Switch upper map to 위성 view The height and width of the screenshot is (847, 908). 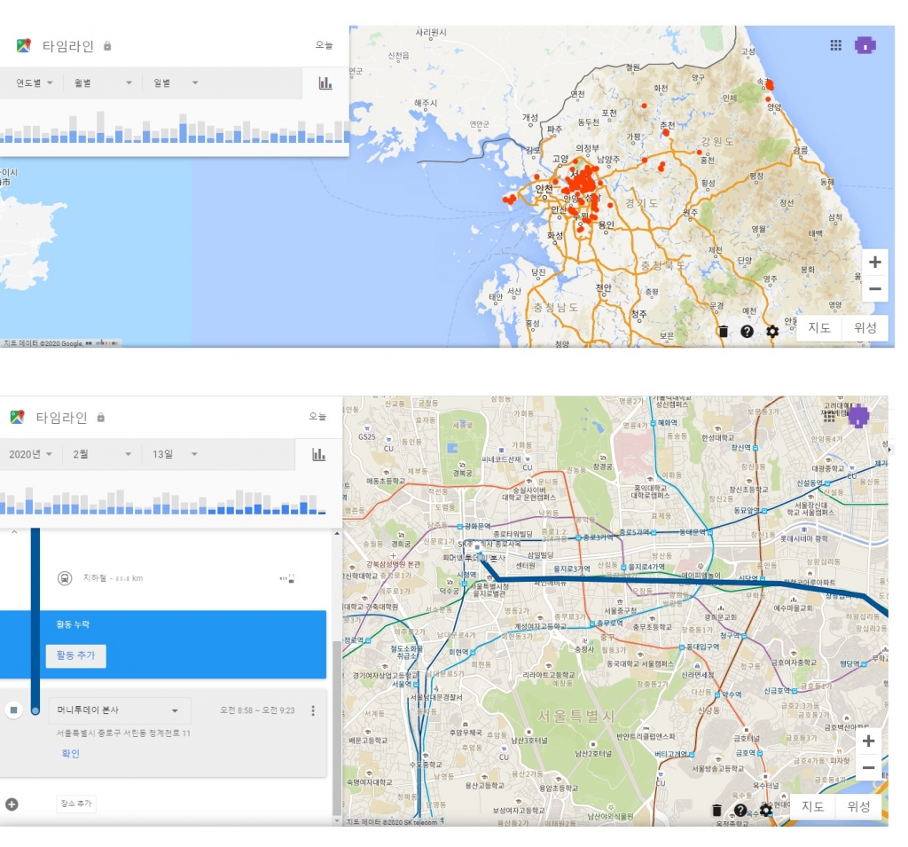click(865, 327)
